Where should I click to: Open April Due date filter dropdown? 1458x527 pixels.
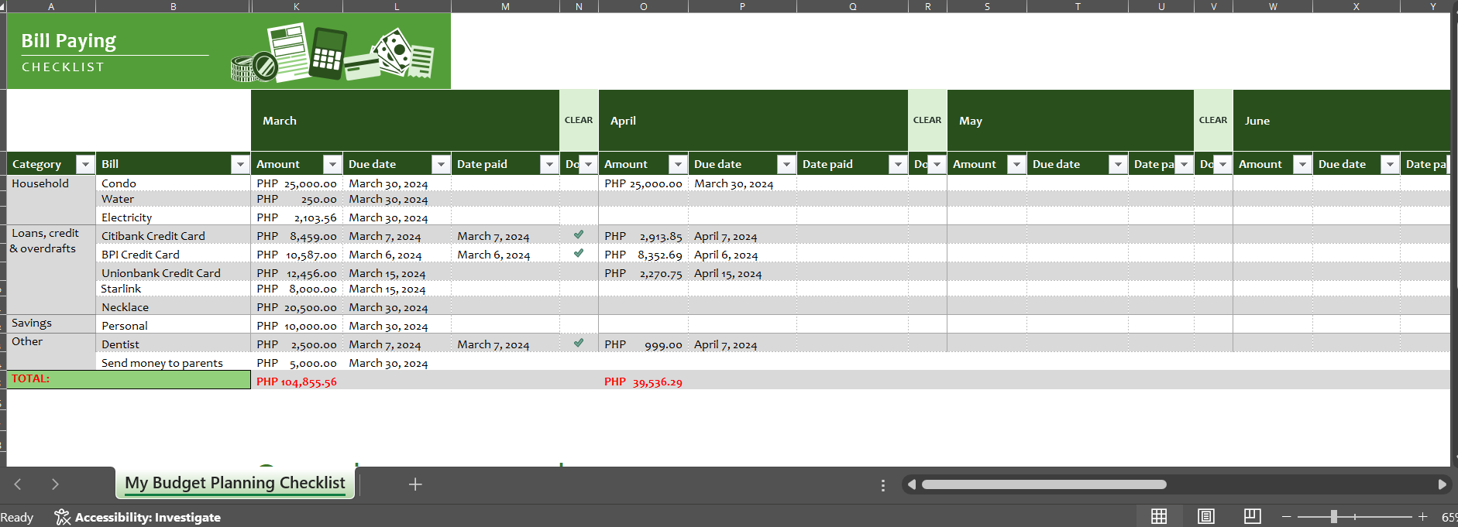pos(786,164)
